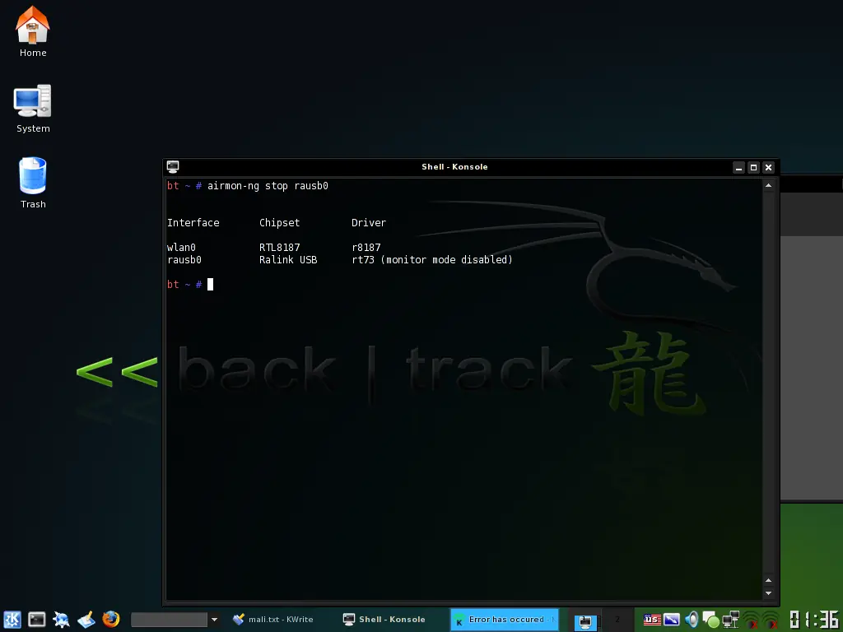Click the terminal cursor at the prompt
Screen dimensions: 843x632
click(210, 284)
